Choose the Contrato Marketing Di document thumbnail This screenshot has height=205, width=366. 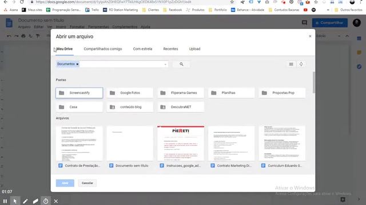pyautogui.click(x=231, y=143)
